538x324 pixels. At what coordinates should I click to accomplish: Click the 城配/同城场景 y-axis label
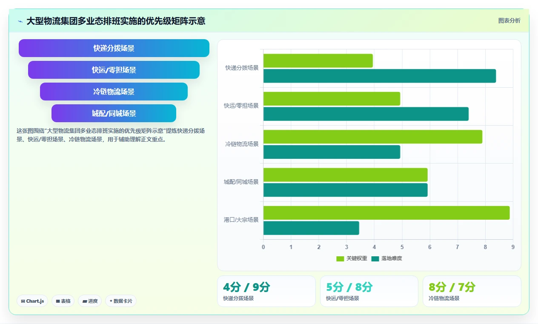click(241, 182)
